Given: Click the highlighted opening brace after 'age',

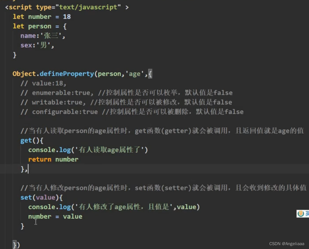Looking at the screenshot, I should pos(150,74).
